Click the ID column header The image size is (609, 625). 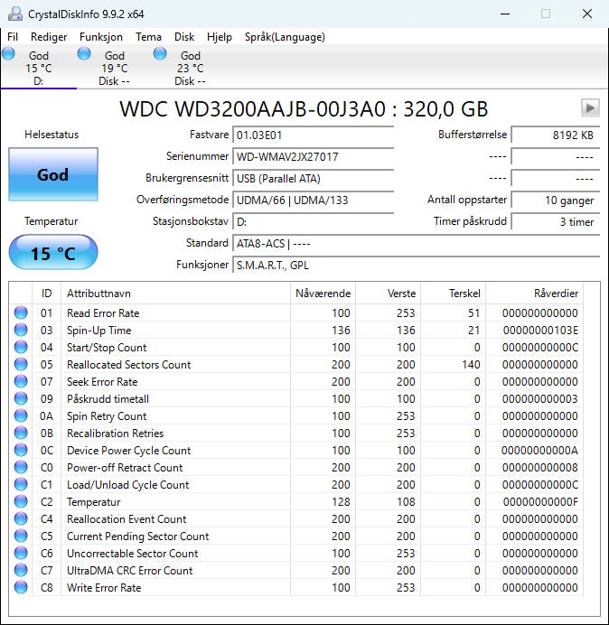click(x=47, y=294)
